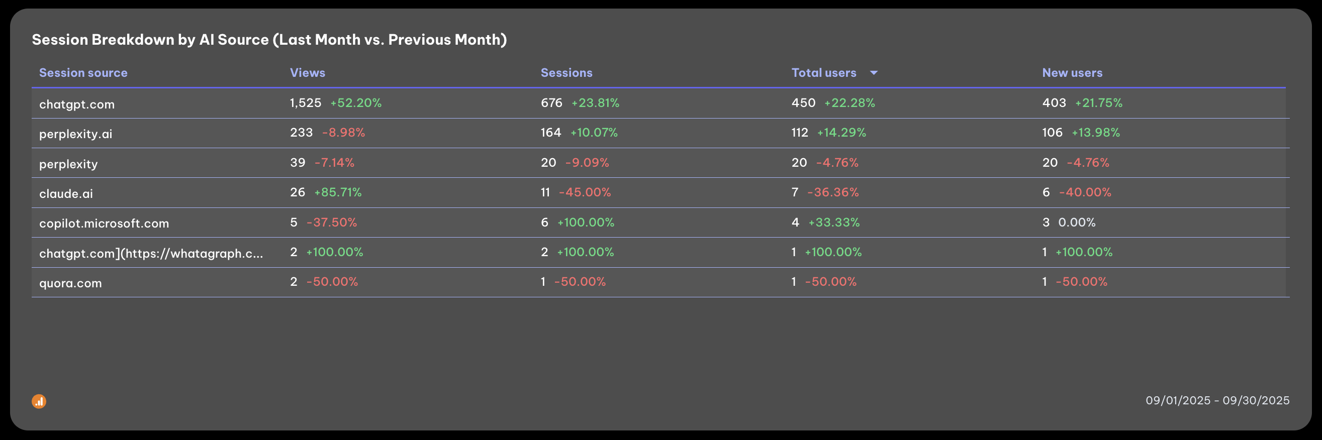Select the copilot.microsoft.com row
This screenshot has height=440, width=1322.
[x=104, y=223]
